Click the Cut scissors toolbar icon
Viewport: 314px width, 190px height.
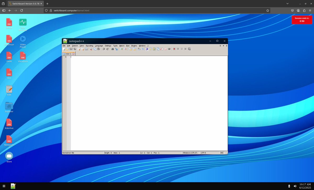click(x=91, y=49)
